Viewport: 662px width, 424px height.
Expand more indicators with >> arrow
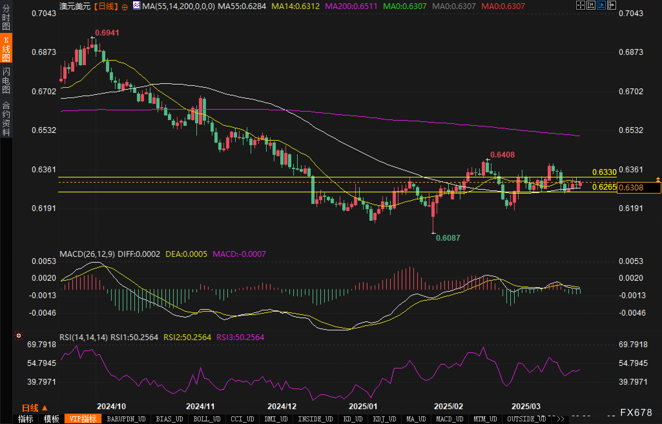560,419
